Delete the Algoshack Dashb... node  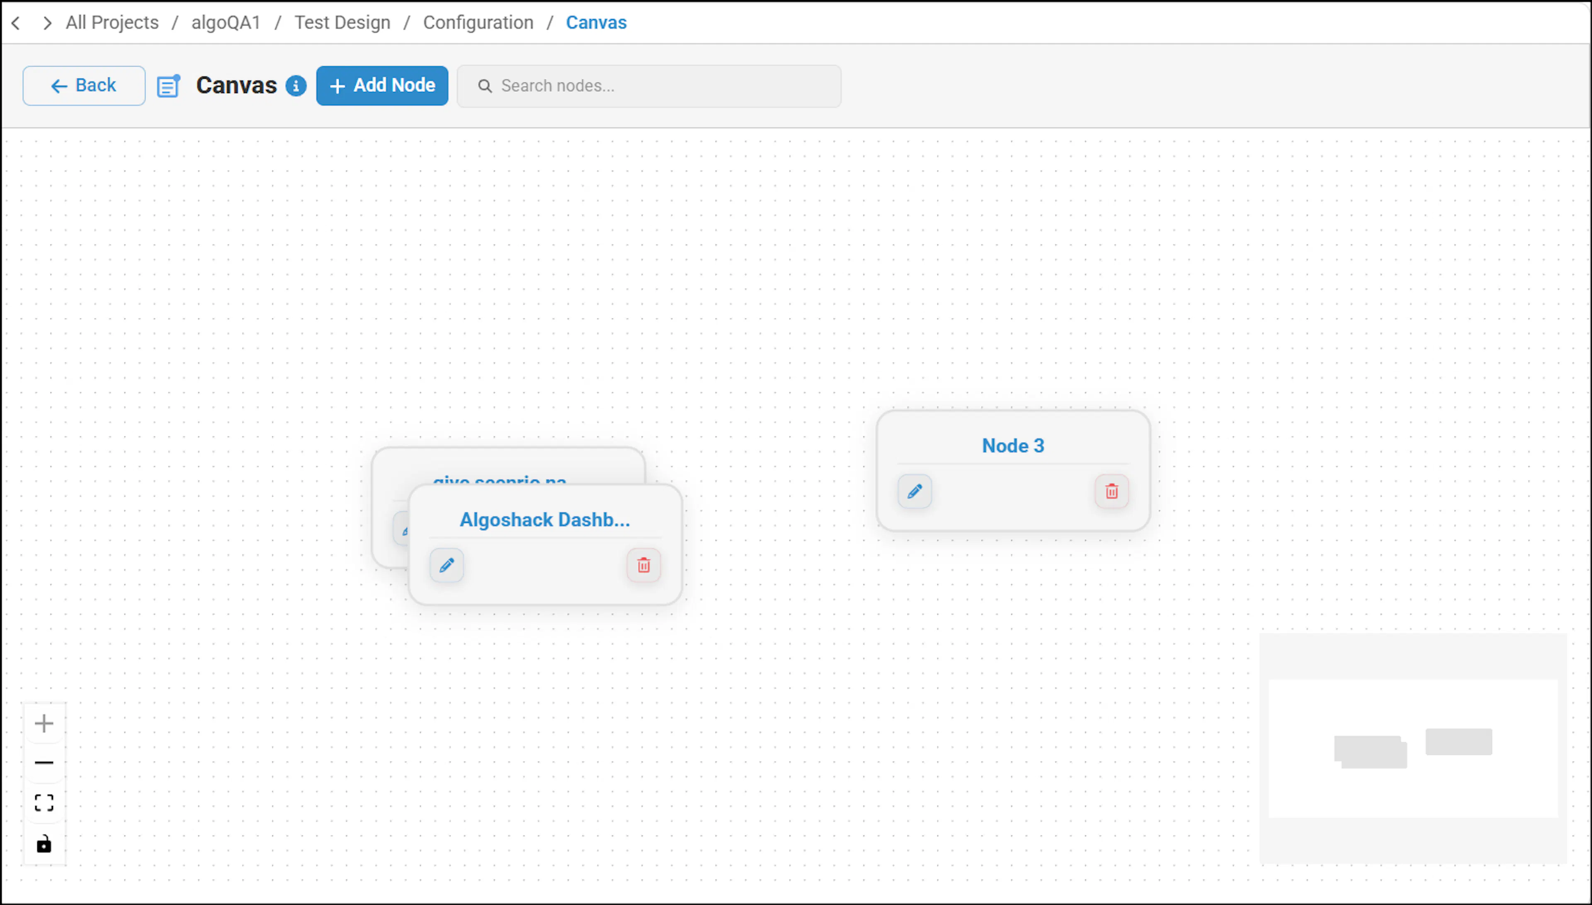[x=643, y=565]
